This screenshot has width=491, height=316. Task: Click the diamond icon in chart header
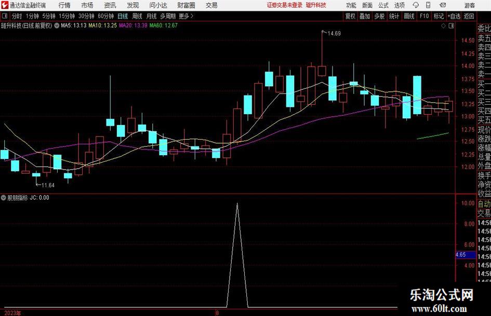click(443, 26)
